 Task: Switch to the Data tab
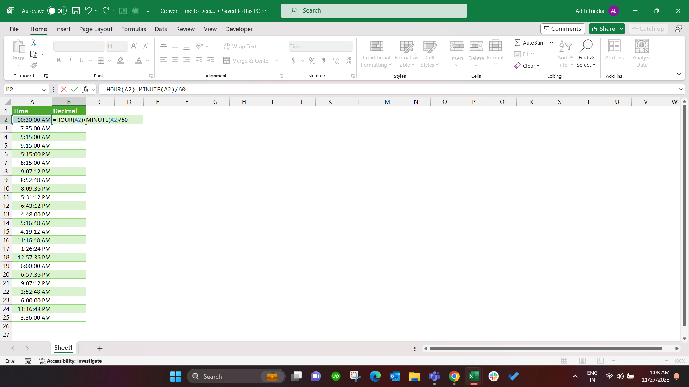click(x=161, y=29)
